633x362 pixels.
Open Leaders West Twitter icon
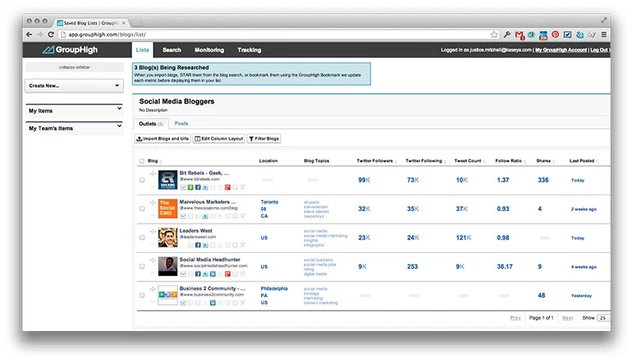click(205, 245)
